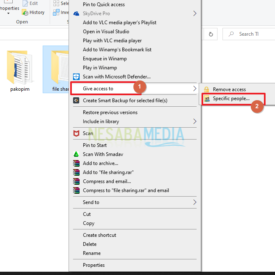This screenshot has width=275, height=275.
Task: Click the Smart Backup icon
Action: pos(76,100)
